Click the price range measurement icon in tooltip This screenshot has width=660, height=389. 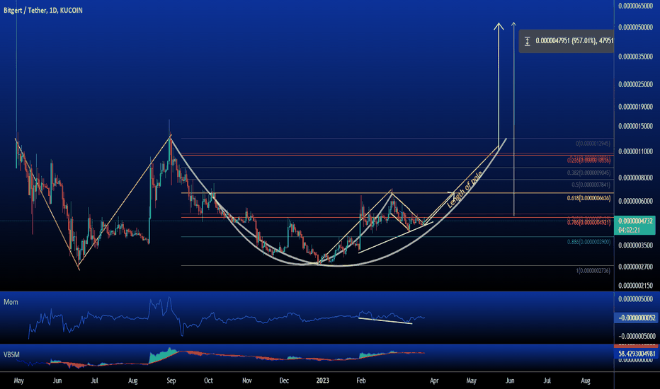(527, 41)
